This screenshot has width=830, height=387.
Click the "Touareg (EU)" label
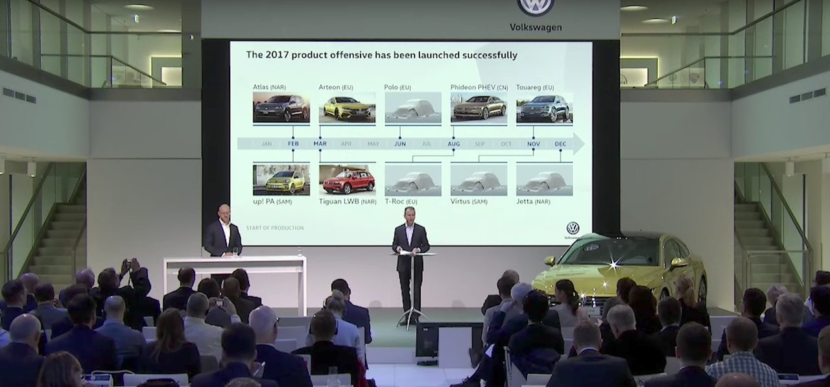click(536, 87)
